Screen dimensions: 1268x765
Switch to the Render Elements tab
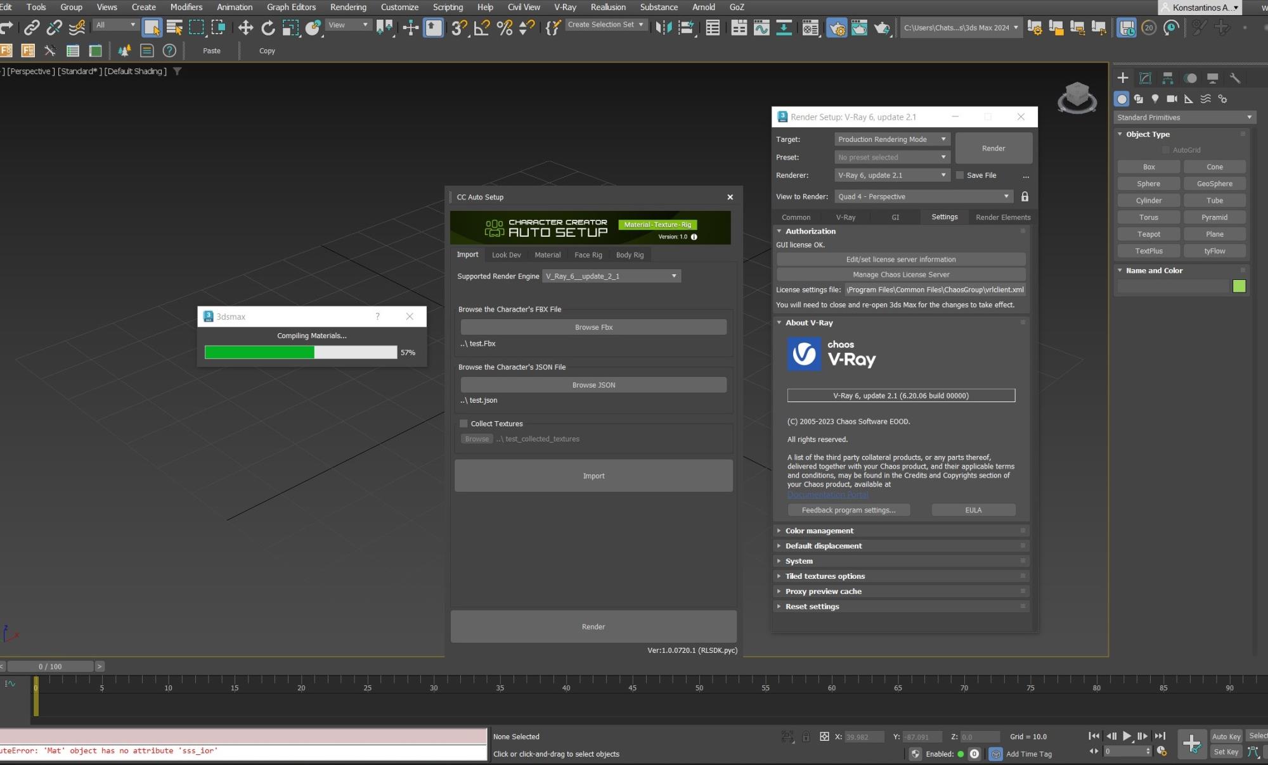tap(1003, 217)
